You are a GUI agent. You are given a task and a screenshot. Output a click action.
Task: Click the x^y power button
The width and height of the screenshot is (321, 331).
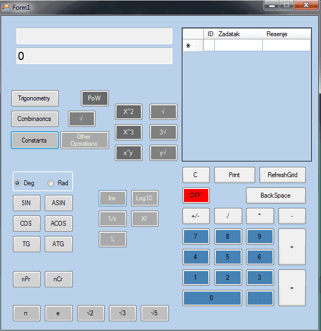128,153
